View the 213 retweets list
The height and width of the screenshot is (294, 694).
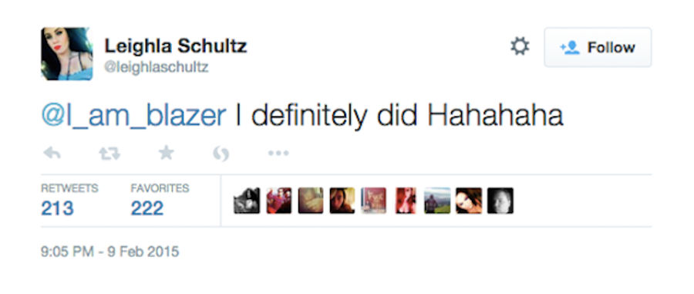(x=69, y=201)
